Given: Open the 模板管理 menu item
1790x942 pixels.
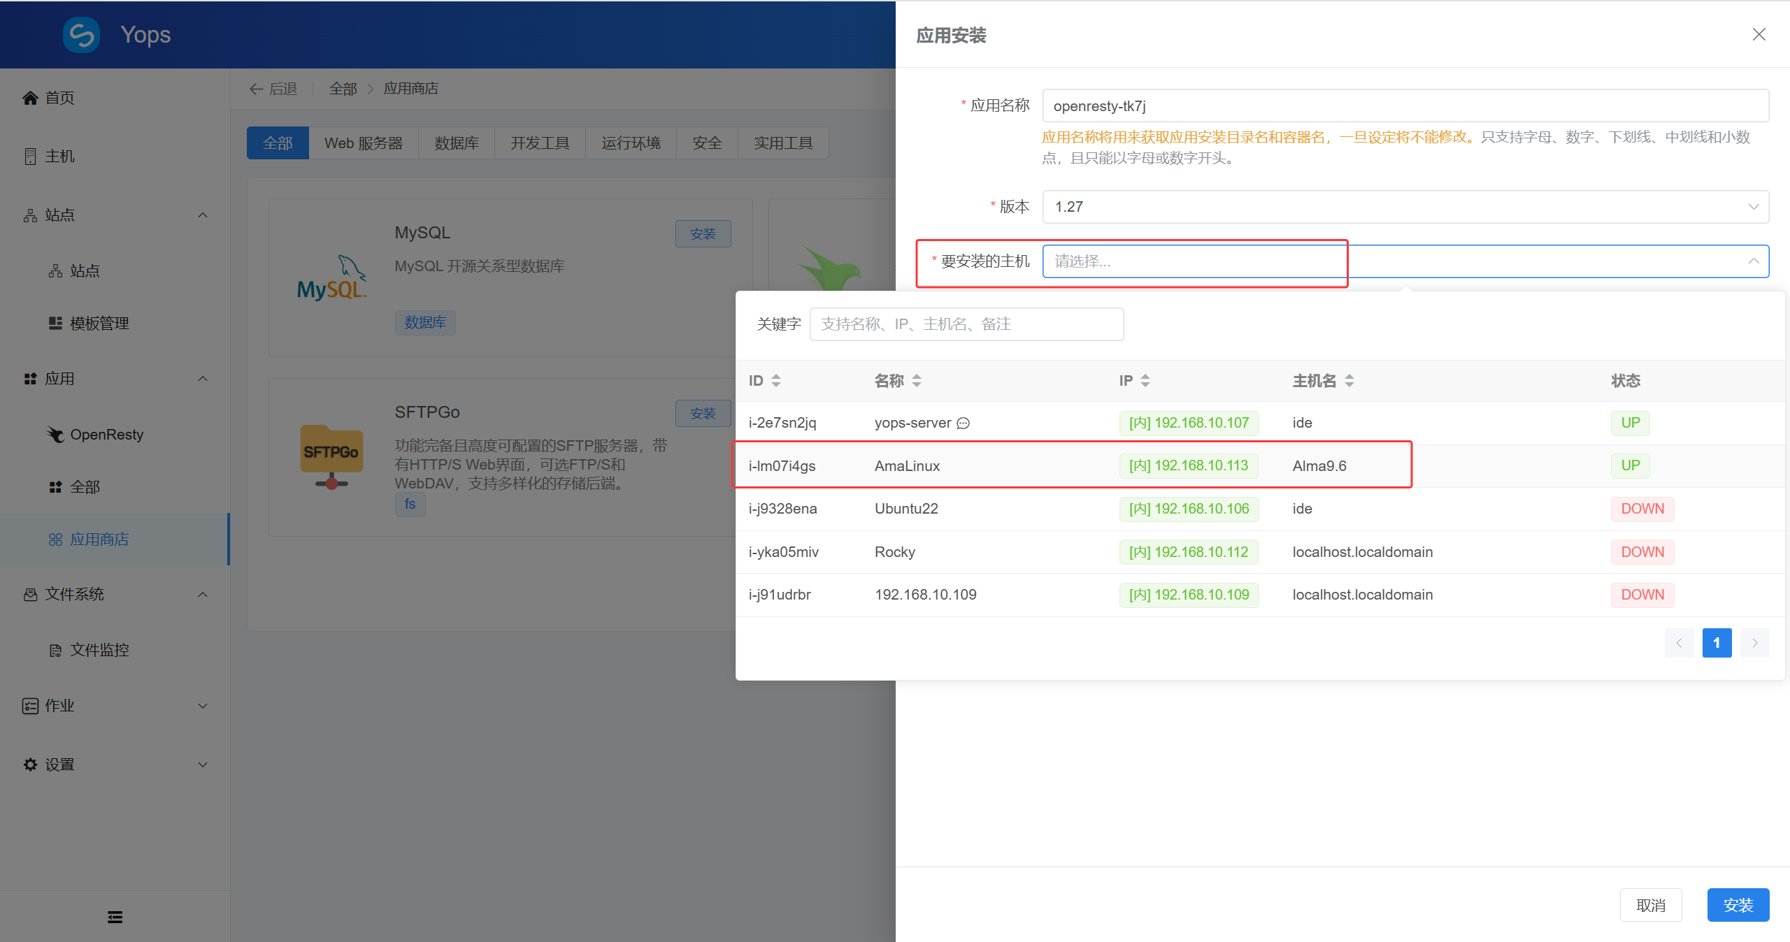Looking at the screenshot, I should click(x=99, y=324).
